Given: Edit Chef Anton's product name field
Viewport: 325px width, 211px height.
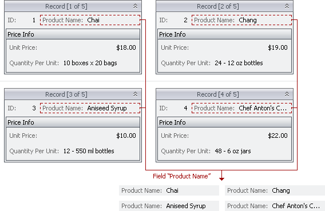Looking at the screenshot, I should pyautogui.click(x=241, y=108).
